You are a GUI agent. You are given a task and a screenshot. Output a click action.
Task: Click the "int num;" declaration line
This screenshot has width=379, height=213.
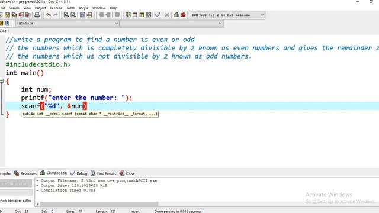pos(36,89)
